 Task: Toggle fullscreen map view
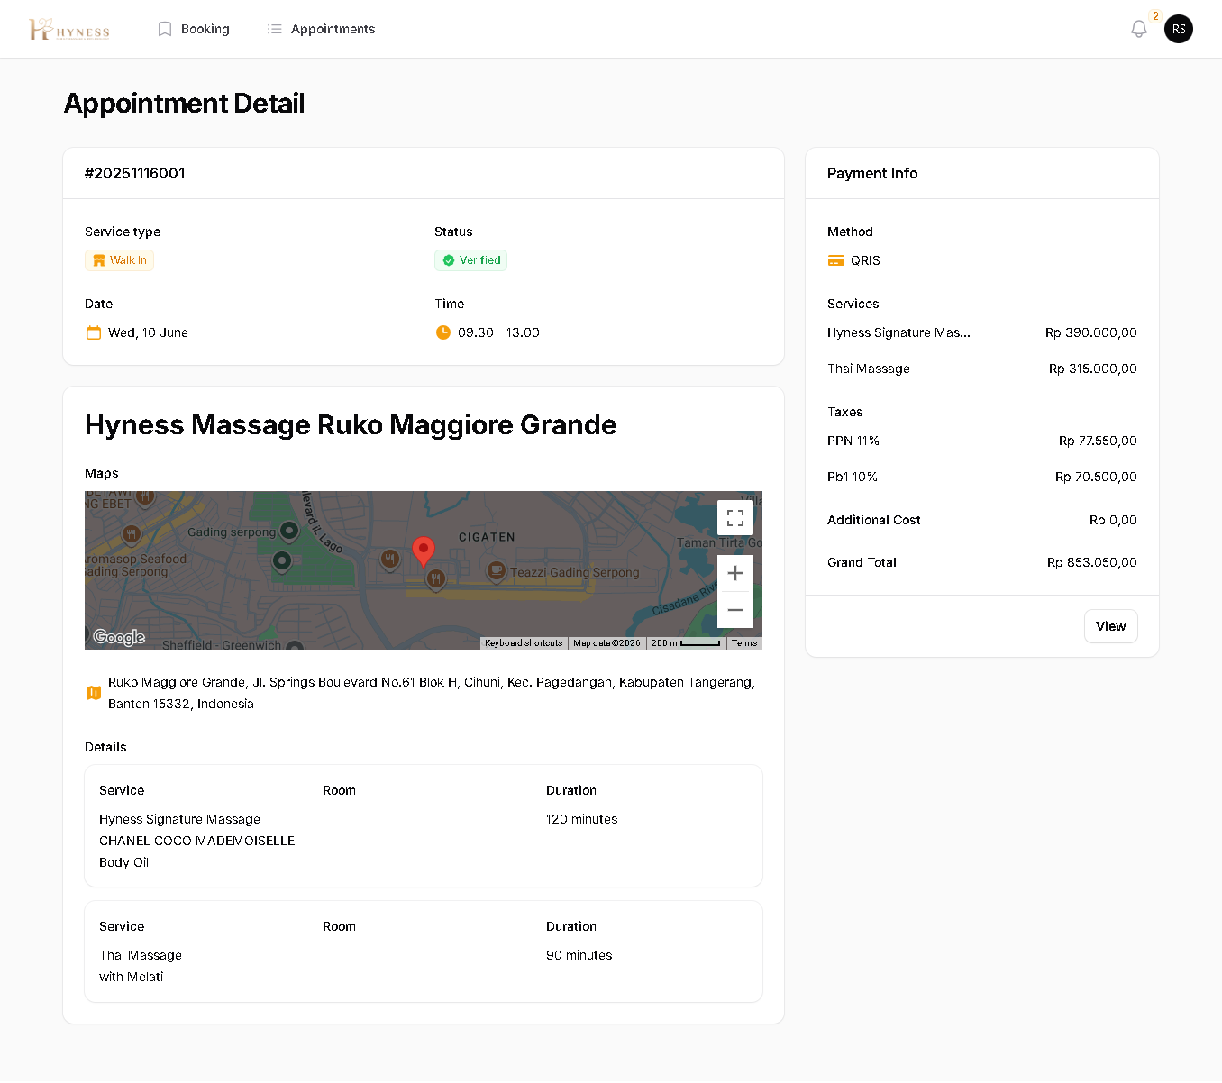[x=735, y=518]
